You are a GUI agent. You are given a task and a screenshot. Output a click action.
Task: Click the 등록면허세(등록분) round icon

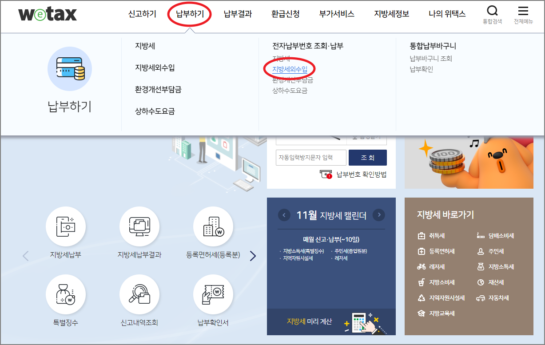213,227
